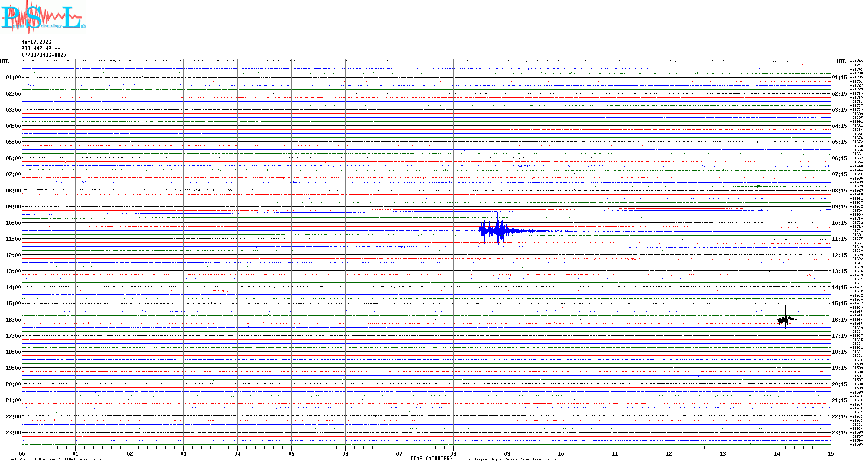The height and width of the screenshot is (465, 865).
Task: Click the 23:15 label on right side
Action: point(839,433)
